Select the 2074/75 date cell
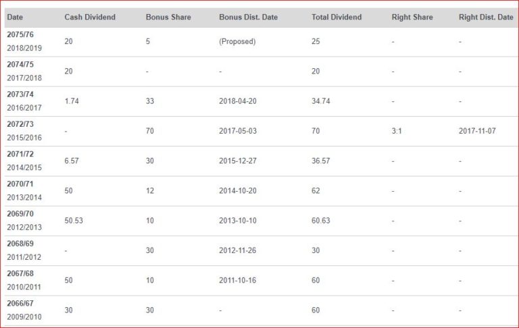Image resolution: width=519 pixels, height=328 pixels. [24, 72]
